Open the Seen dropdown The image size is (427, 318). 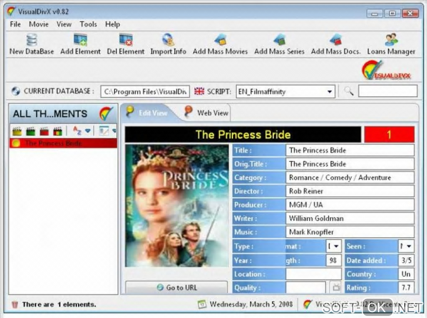(409, 246)
